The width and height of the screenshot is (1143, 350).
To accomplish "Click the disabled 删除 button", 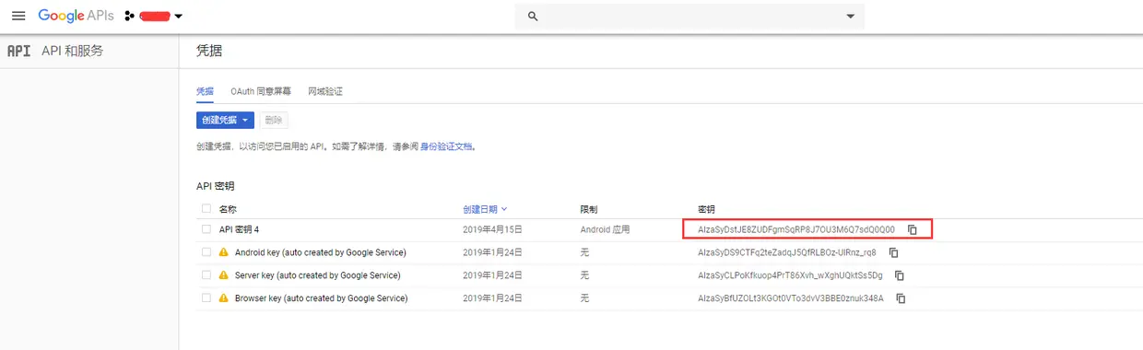I will pos(274,120).
